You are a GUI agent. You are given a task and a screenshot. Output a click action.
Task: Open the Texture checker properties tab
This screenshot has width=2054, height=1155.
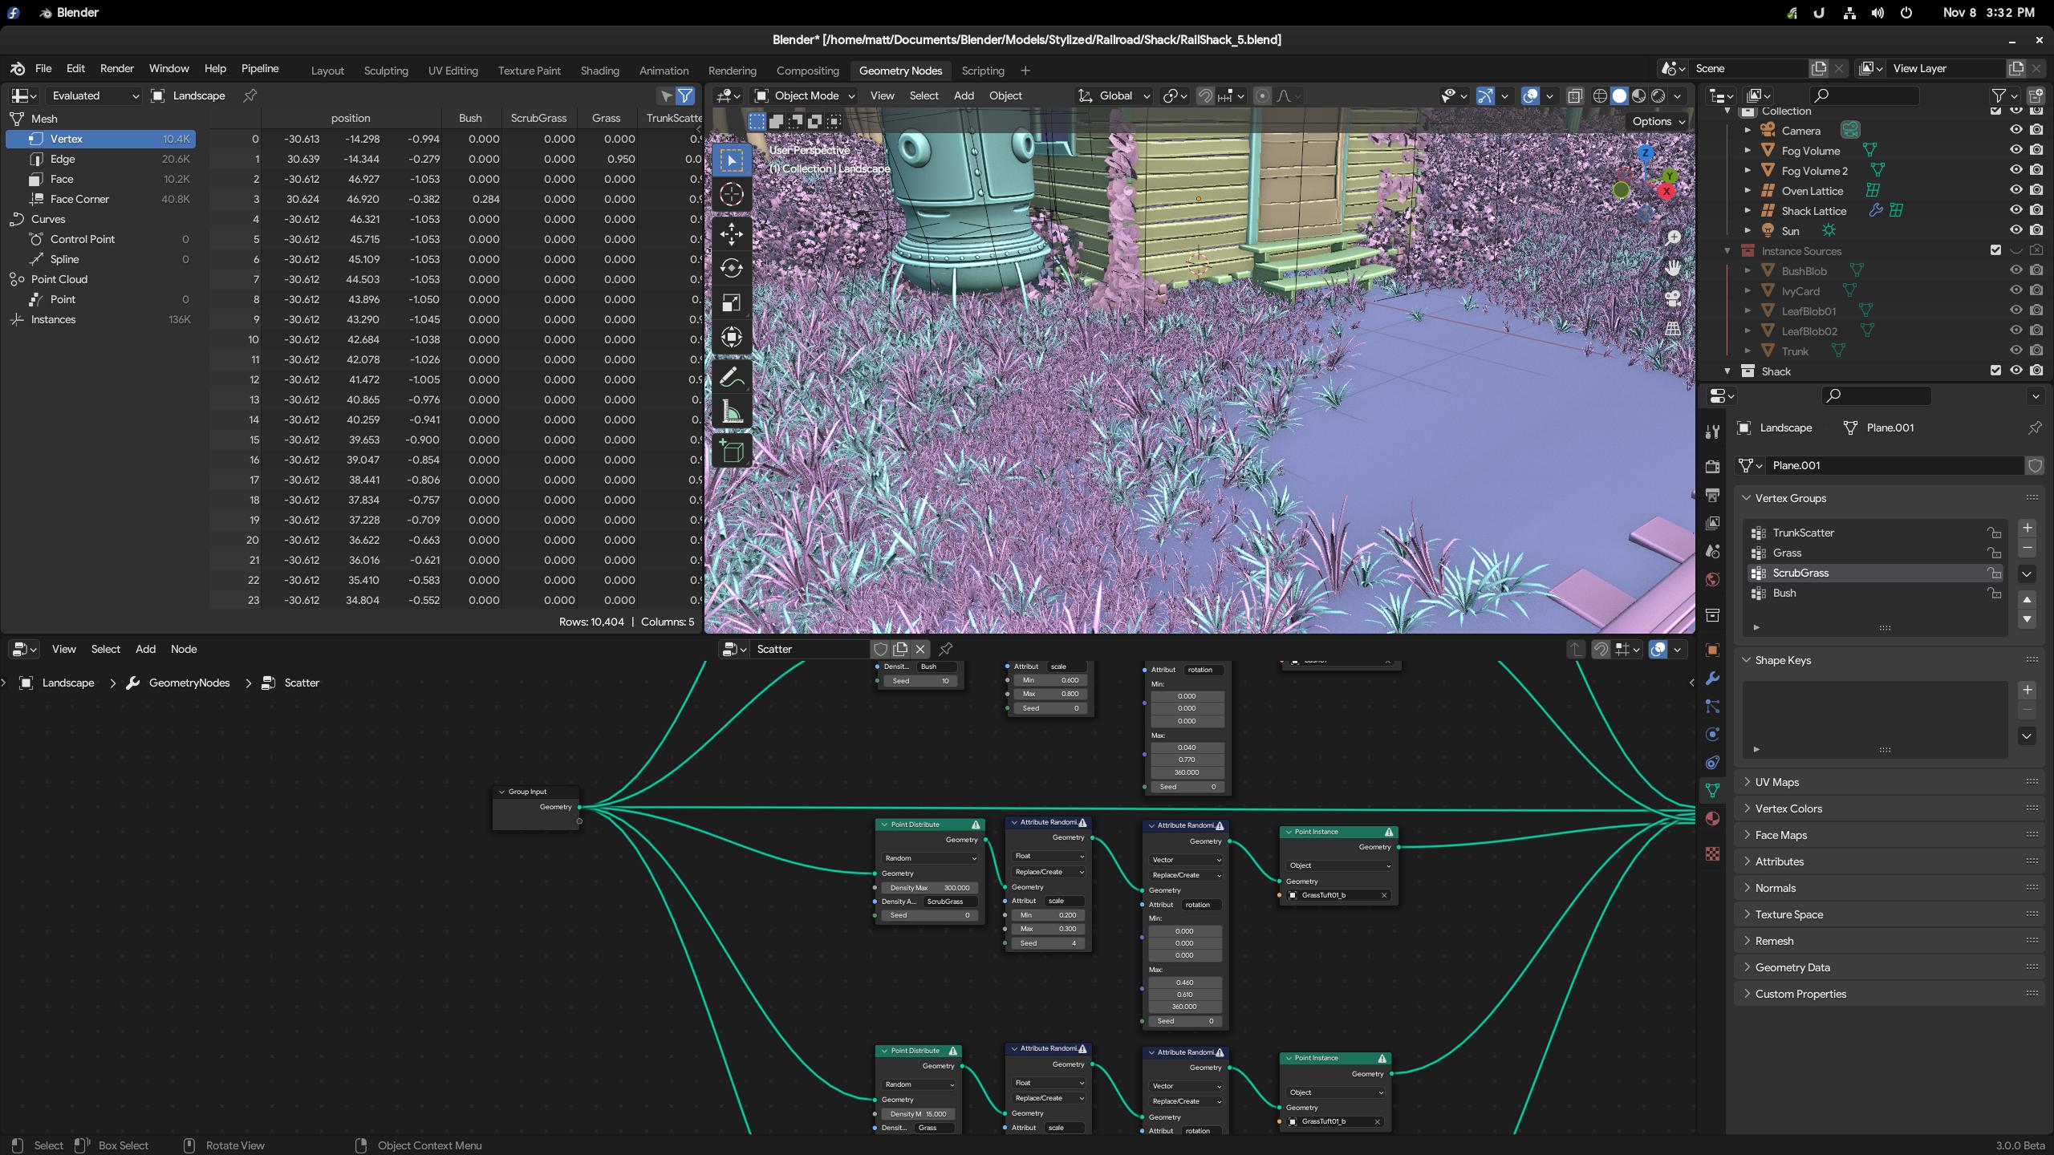coord(1712,853)
